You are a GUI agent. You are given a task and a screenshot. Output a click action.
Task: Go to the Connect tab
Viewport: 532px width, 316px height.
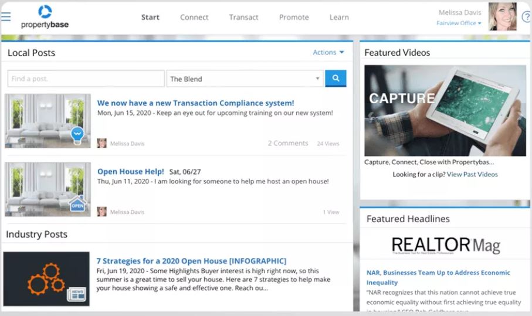coord(194,17)
